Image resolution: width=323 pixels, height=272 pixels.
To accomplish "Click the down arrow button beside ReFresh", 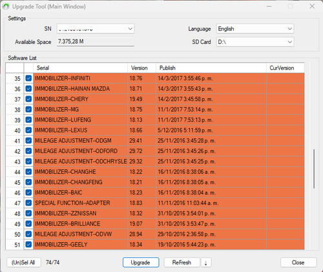I will tap(206, 262).
